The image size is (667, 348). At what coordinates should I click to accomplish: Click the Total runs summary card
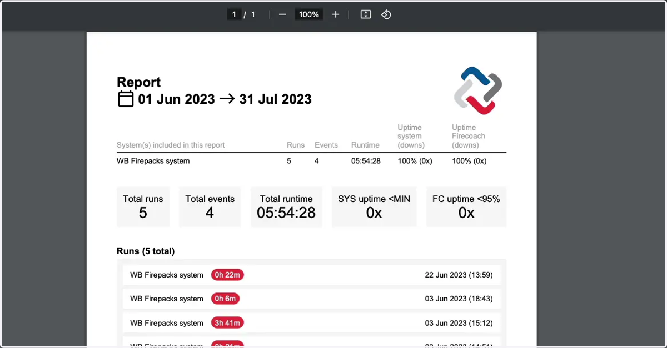tap(143, 207)
